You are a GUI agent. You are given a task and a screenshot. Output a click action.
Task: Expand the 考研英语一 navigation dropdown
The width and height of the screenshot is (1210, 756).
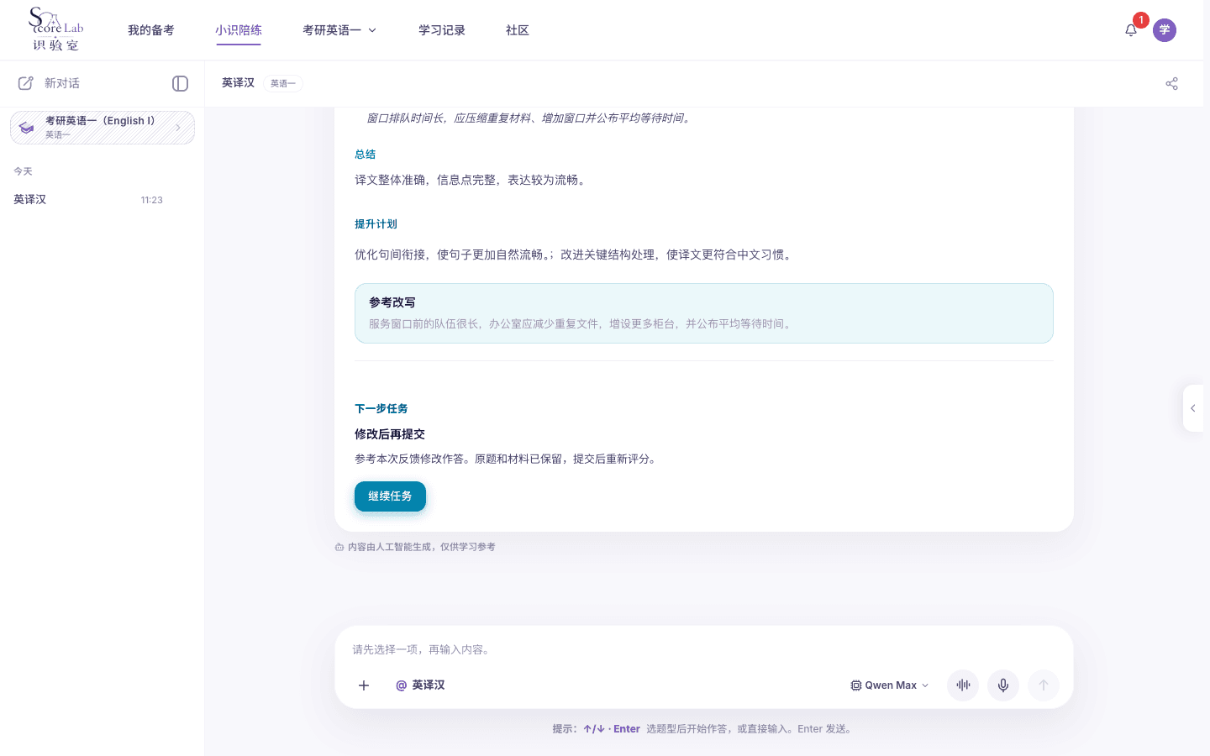(x=339, y=30)
